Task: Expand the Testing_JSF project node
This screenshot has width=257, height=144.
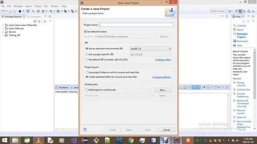Action: (3, 36)
